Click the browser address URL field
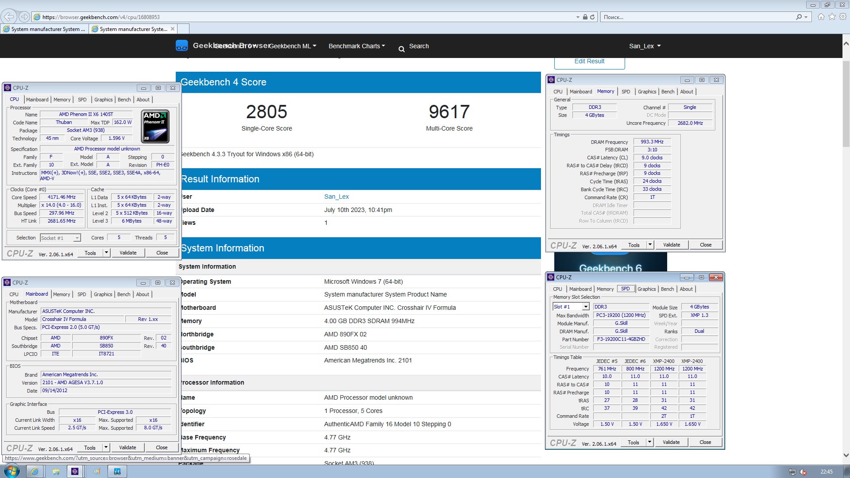 click(x=305, y=17)
